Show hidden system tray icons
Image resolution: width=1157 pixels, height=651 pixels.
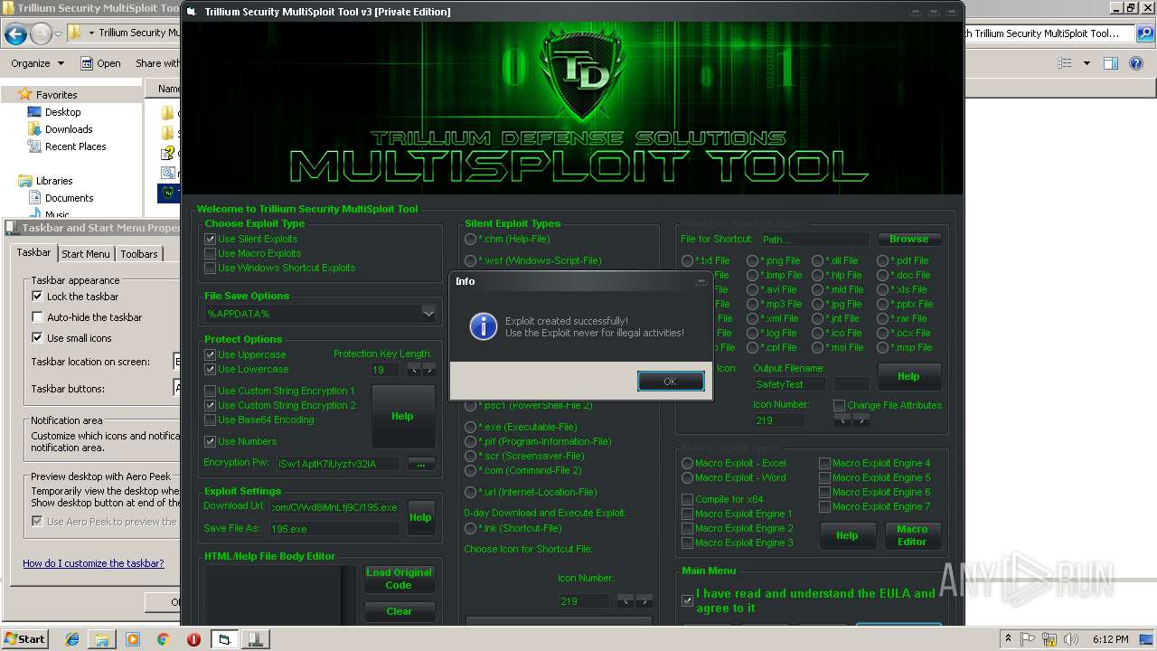[x=1008, y=639]
